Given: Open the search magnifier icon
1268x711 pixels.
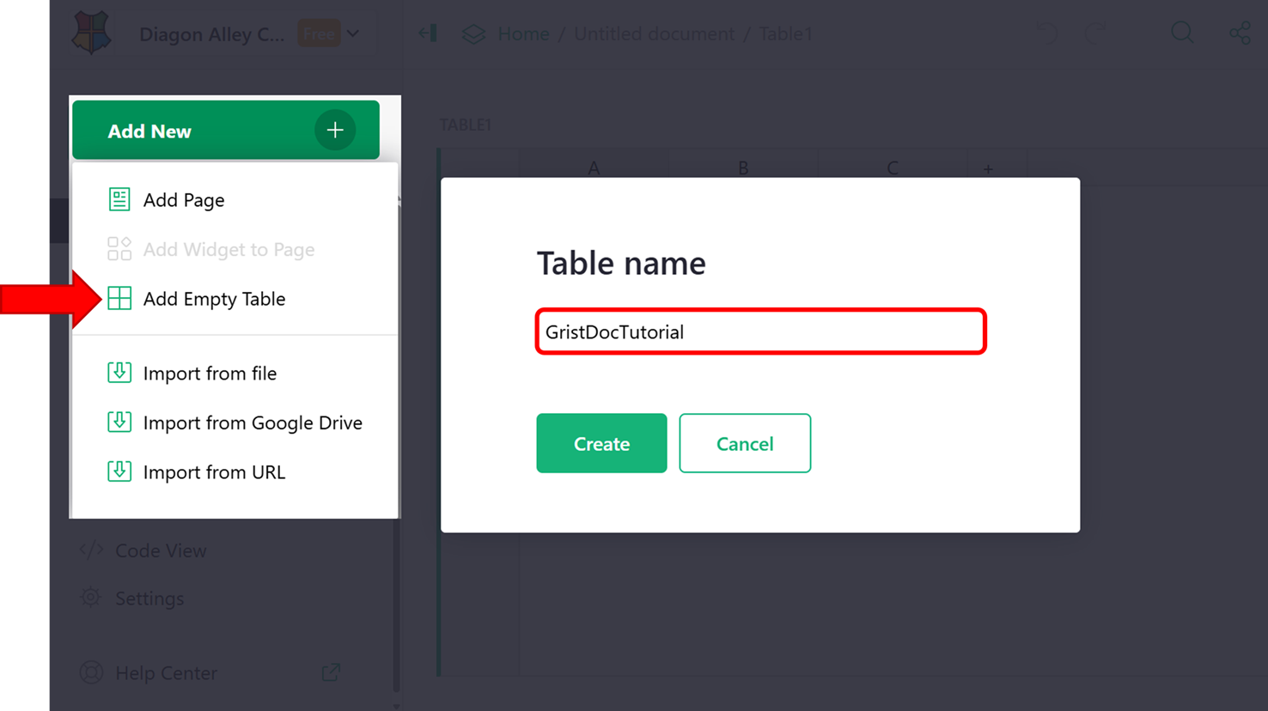Looking at the screenshot, I should pyautogui.click(x=1182, y=33).
